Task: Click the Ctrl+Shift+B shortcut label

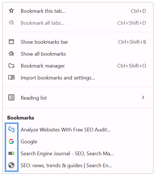Action: pyautogui.click(x=132, y=42)
